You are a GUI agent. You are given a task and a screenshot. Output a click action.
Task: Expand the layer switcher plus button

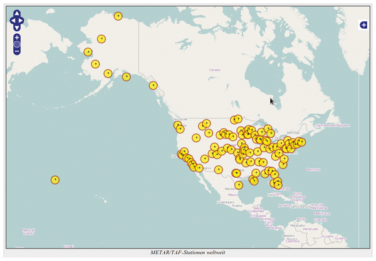point(363,25)
